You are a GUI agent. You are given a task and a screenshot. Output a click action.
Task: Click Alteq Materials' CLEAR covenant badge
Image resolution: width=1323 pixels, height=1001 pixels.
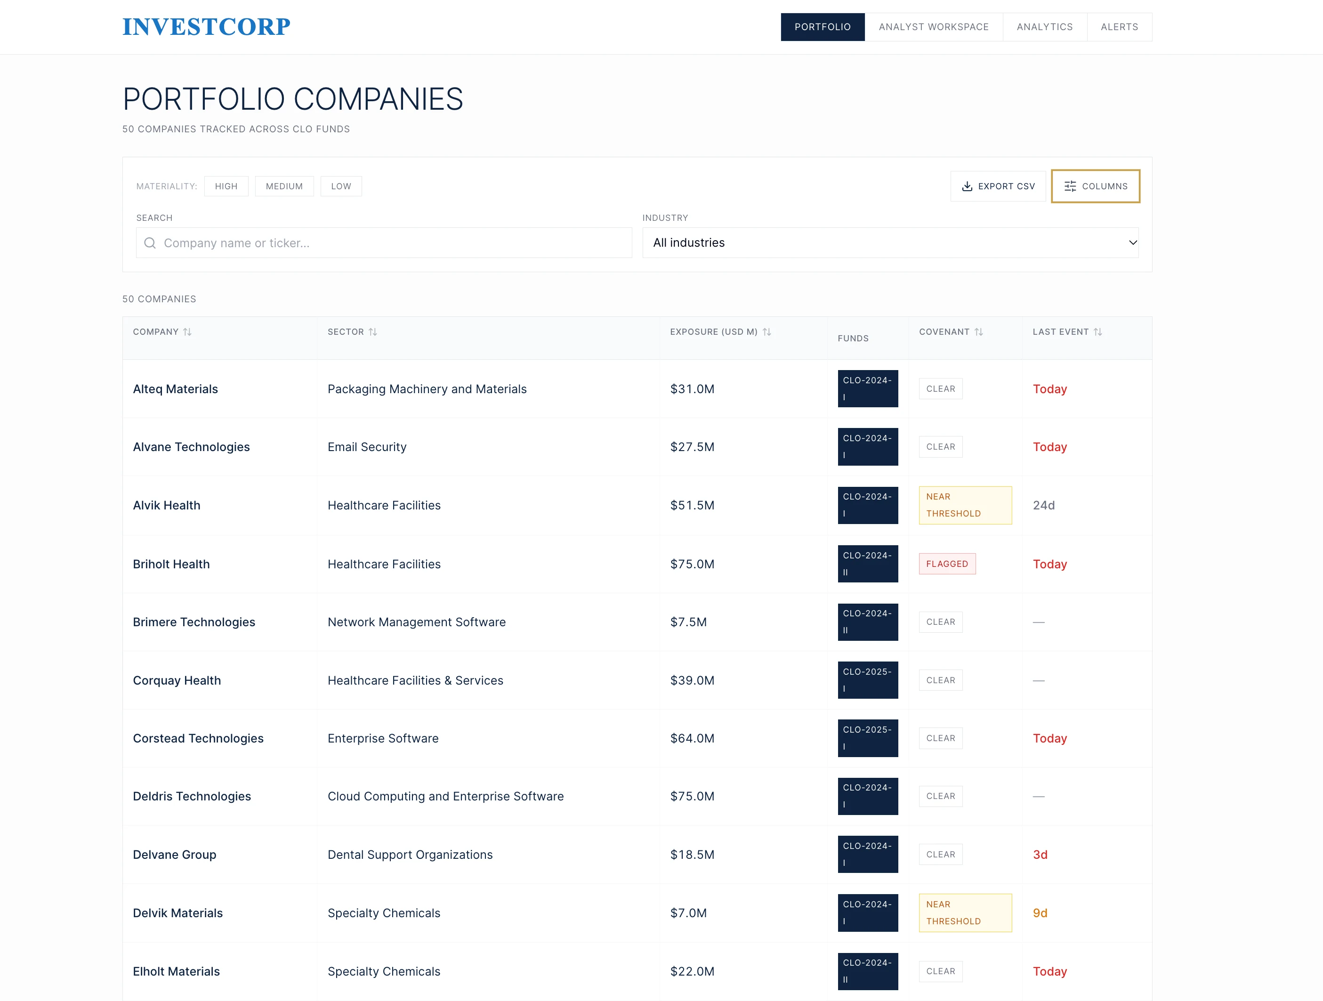tap(941, 389)
